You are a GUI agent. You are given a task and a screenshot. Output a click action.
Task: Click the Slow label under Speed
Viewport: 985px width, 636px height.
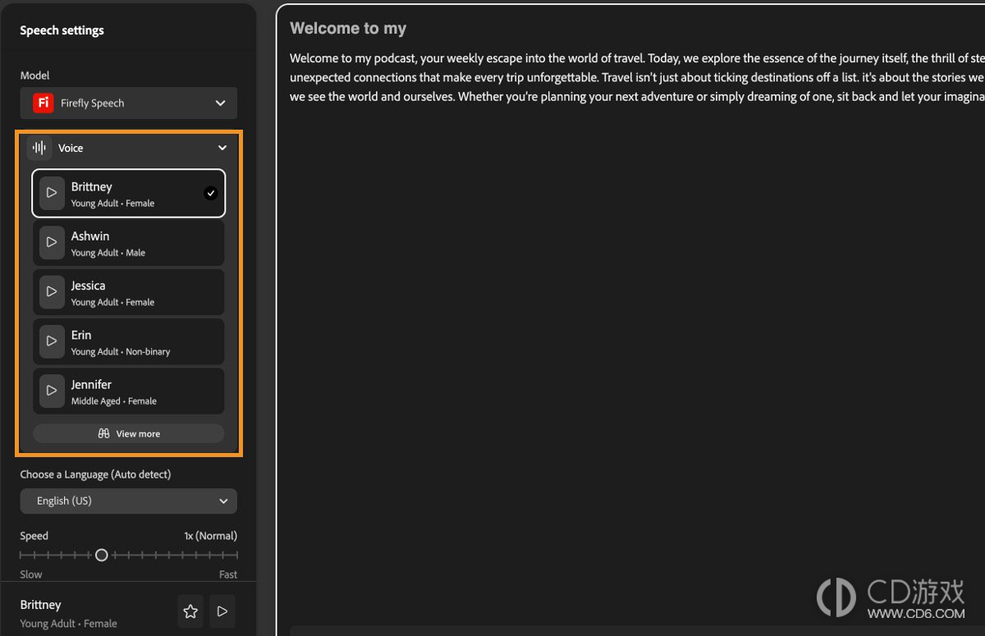coord(31,574)
